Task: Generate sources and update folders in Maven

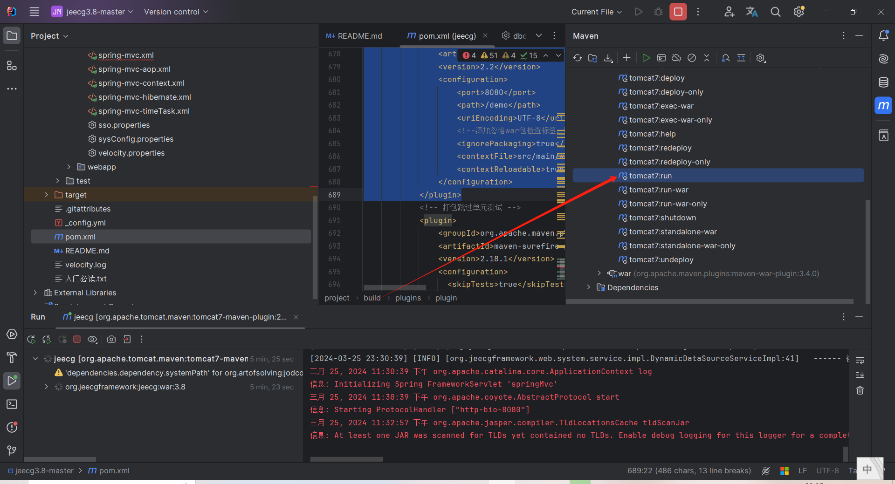Action: (593, 58)
